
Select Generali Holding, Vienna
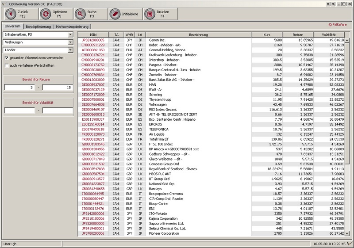pyautogui.click(x=211, y=50)
